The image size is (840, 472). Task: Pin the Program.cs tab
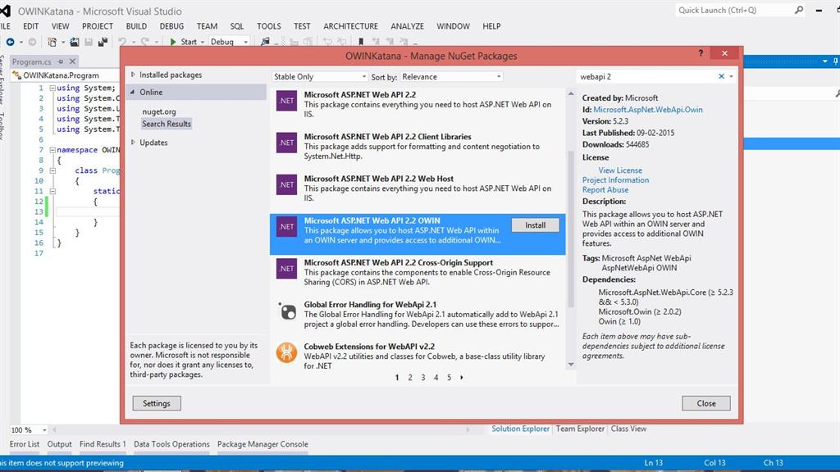click(x=61, y=61)
